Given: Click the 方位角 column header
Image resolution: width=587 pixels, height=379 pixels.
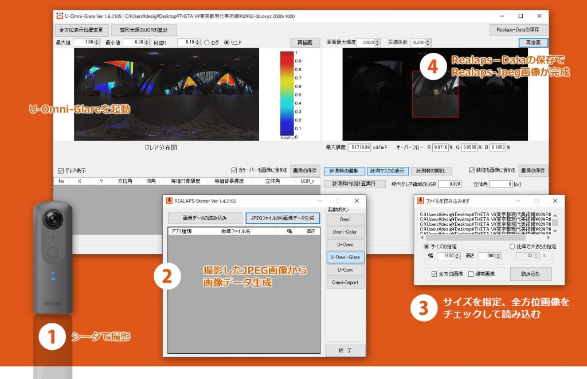Looking at the screenshot, I should [125, 181].
